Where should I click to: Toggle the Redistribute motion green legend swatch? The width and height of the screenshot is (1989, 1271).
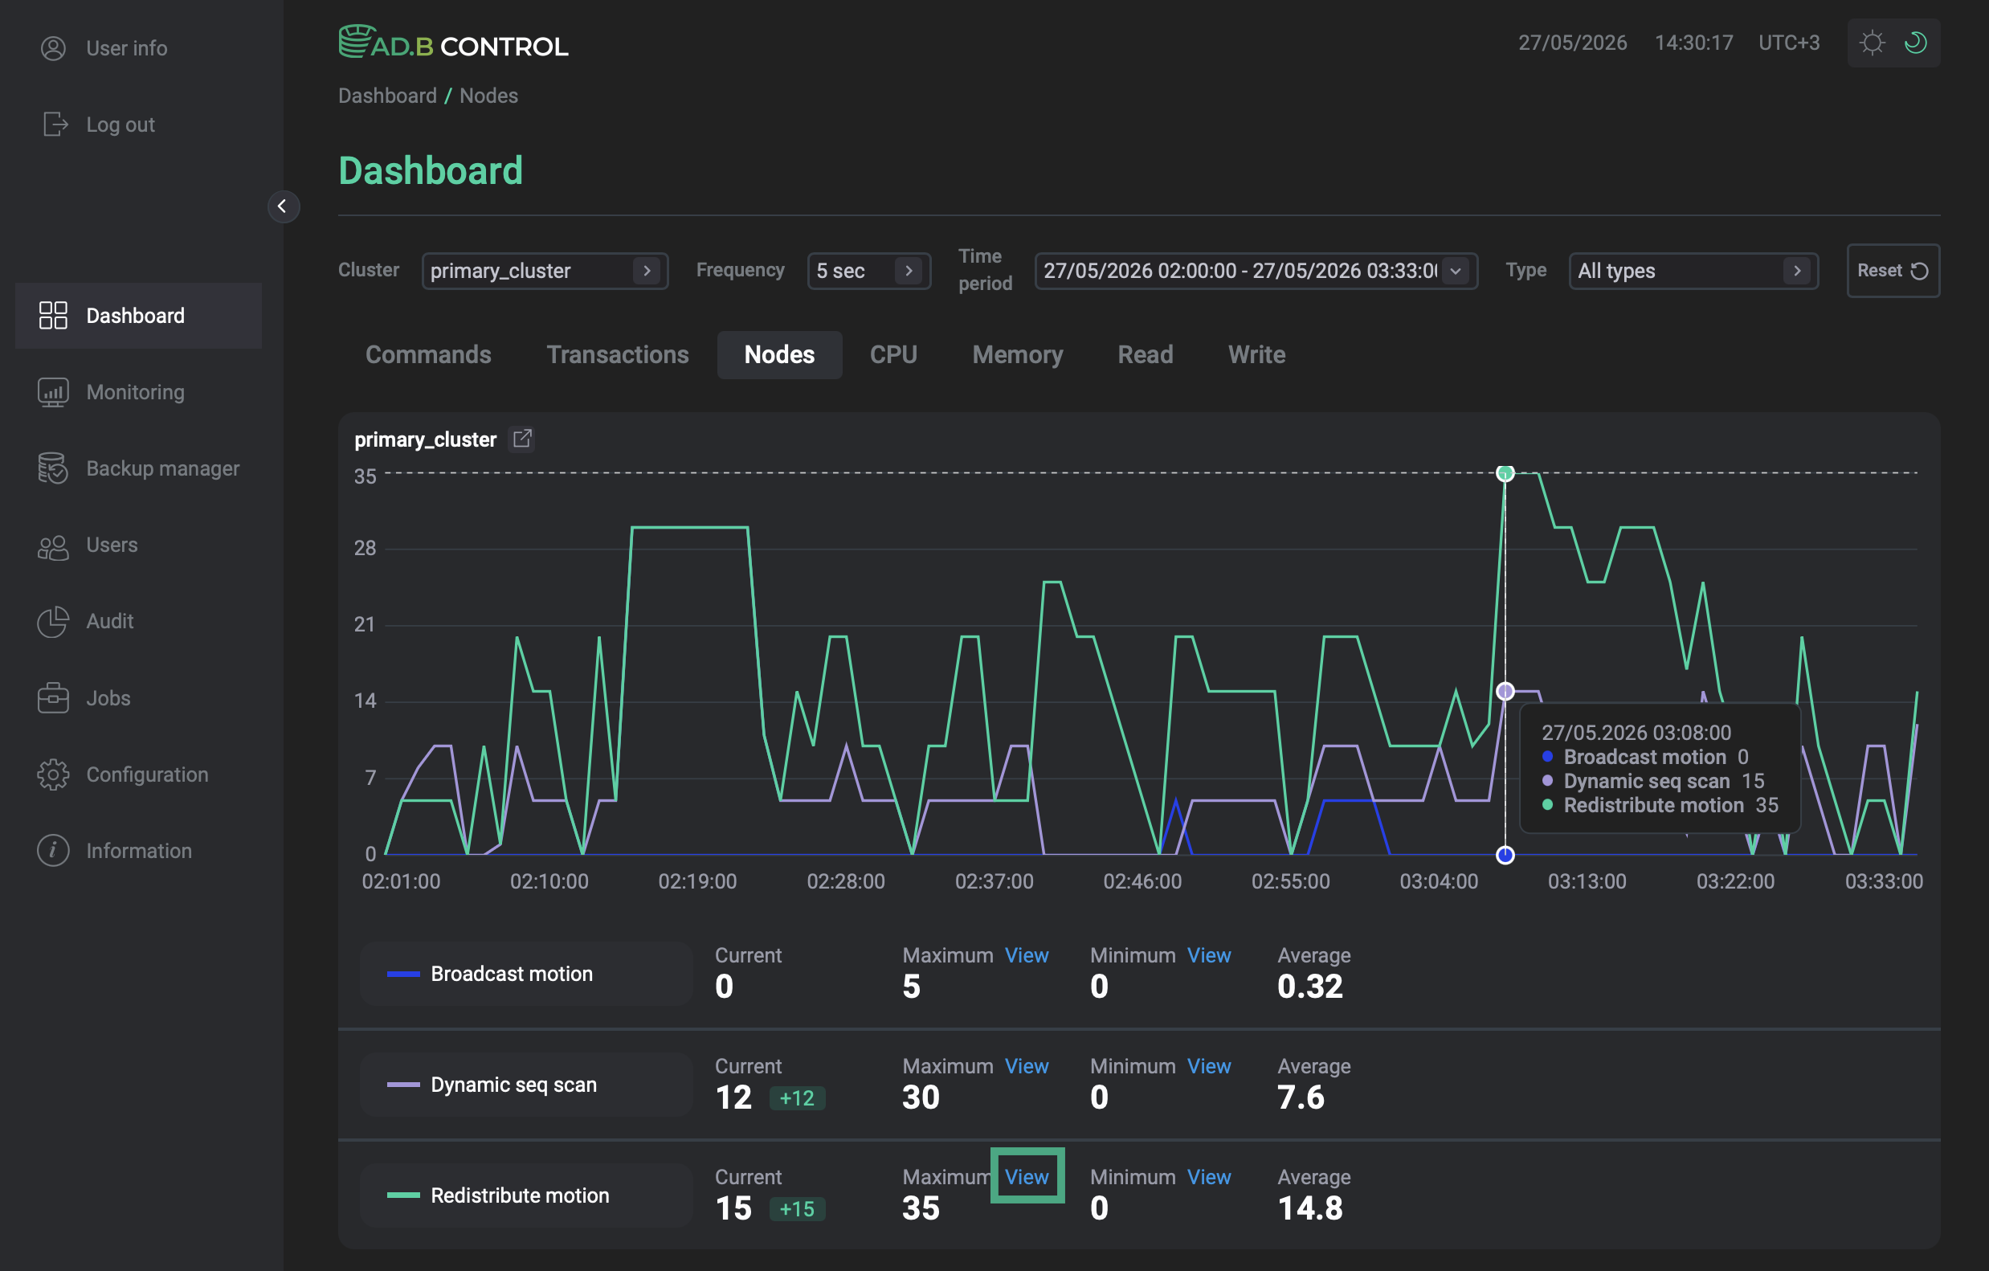tap(403, 1195)
